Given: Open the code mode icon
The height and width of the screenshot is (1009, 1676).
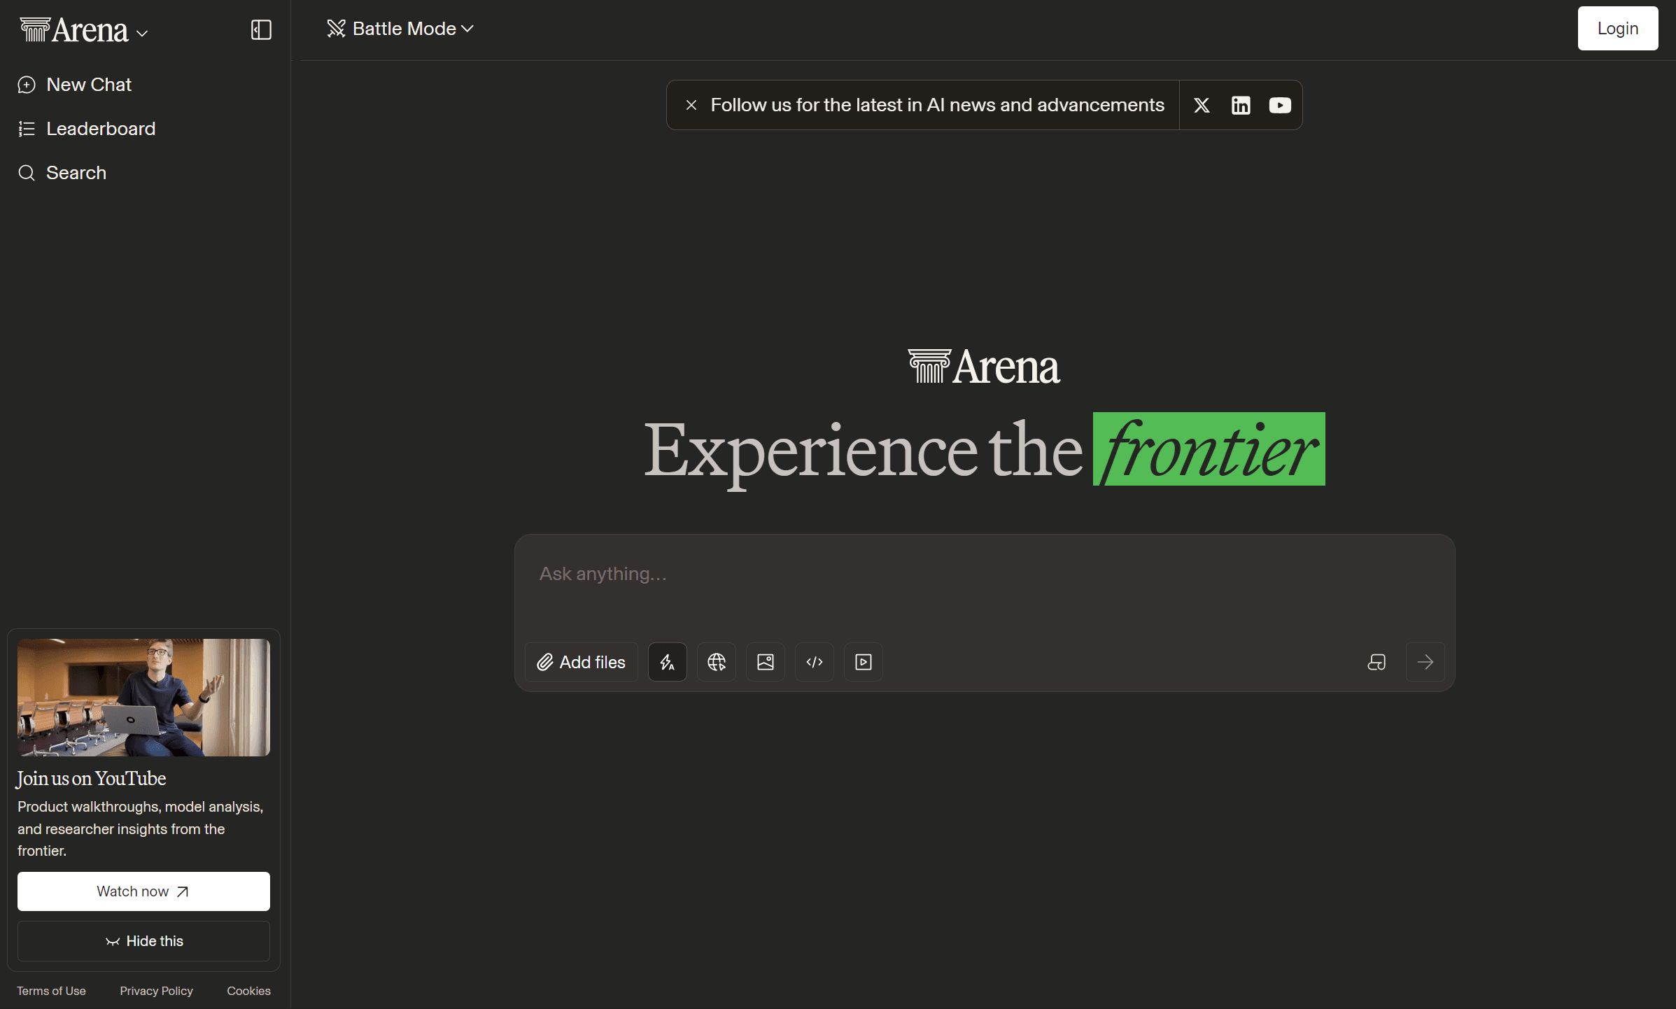Looking at the screenshot, I should pos(814,661).
